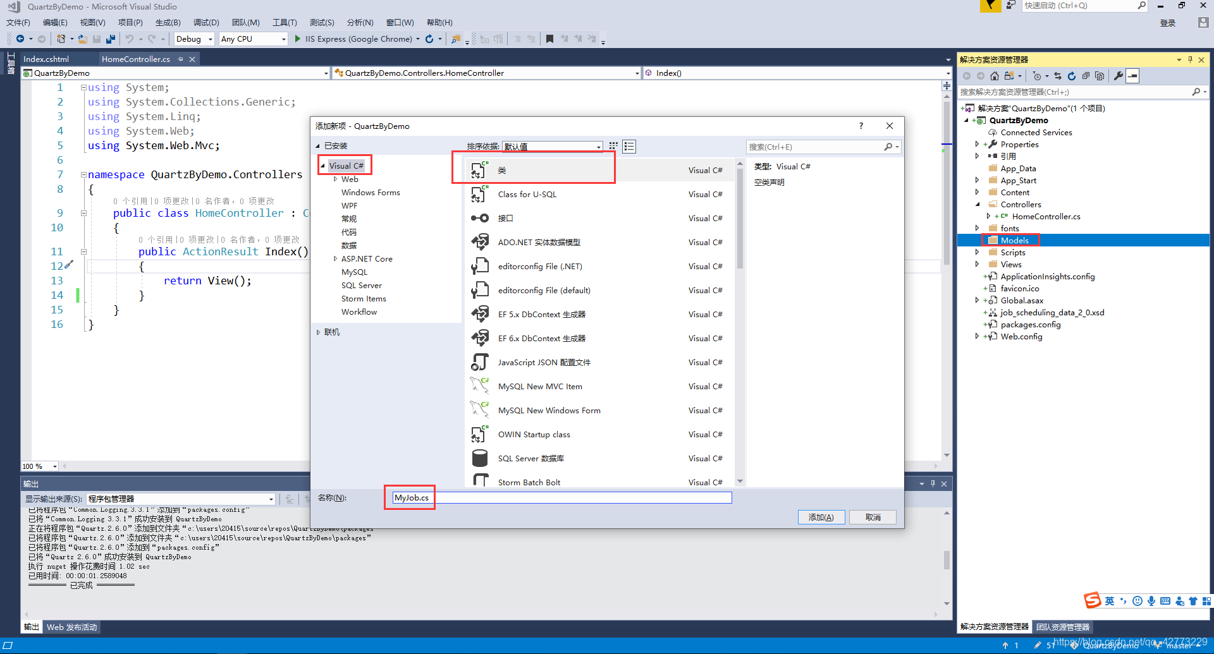The height and width of the screenshot is (654, 1214).
Task: Click the dialog help question mark
Action: click(861, 126)
